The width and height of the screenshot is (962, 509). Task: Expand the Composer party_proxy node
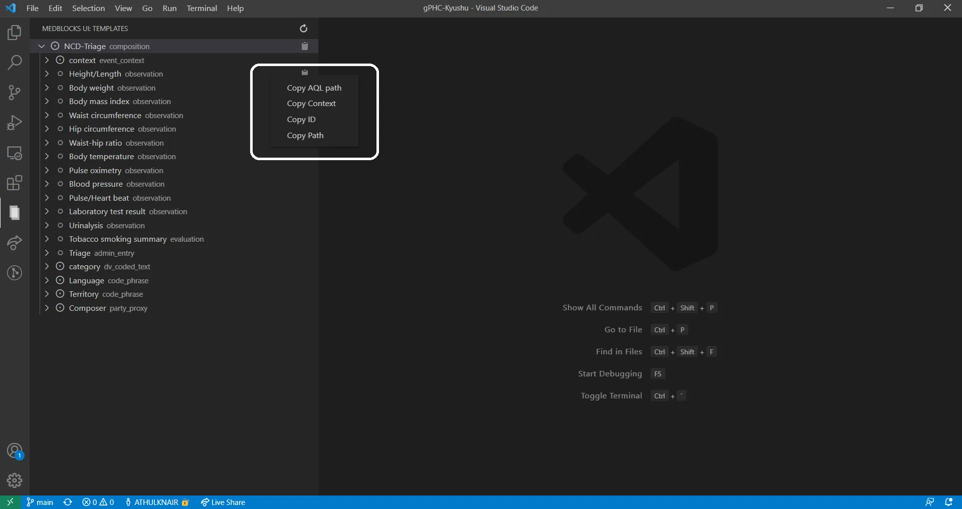pyautogui.click(x=47, y=308)
